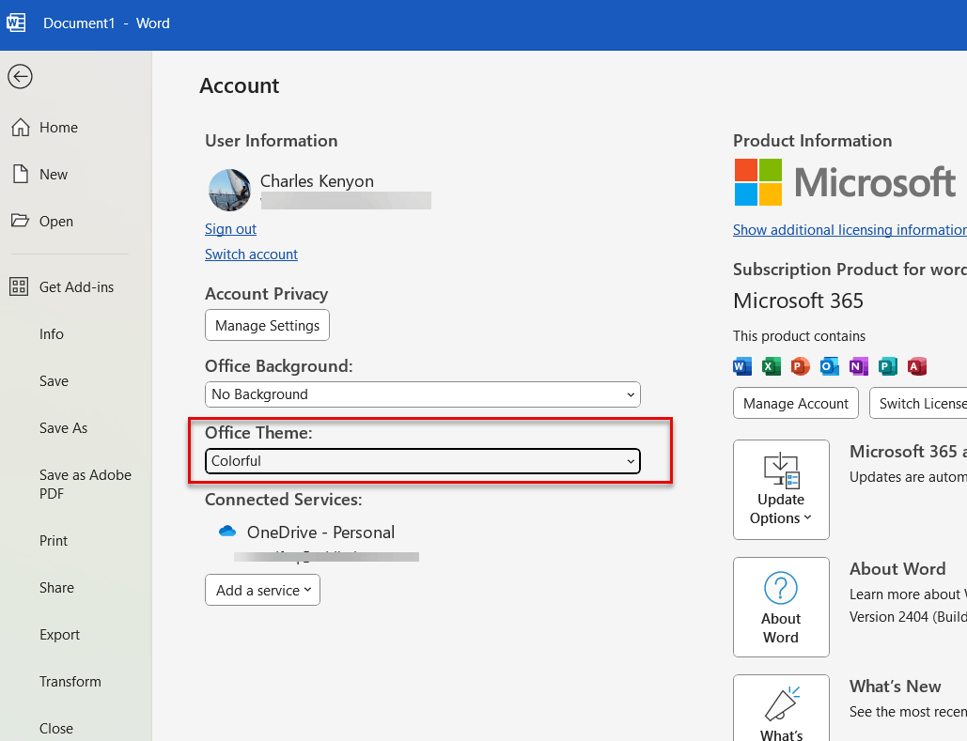Click the PowerPoint app icon under product contents
Image resolution: width=967 pixels, height=741 pixels.
800,366
